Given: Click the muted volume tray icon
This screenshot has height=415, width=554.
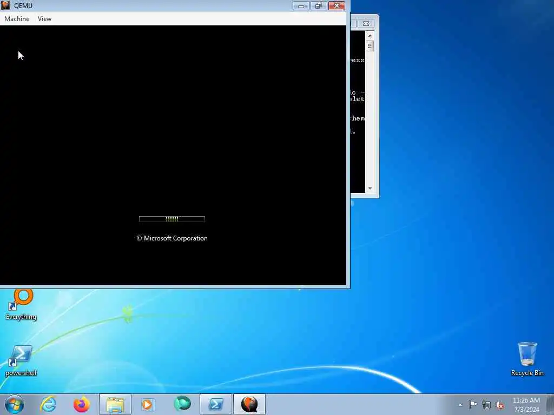Looking at the screenshot, I should 499,405.
